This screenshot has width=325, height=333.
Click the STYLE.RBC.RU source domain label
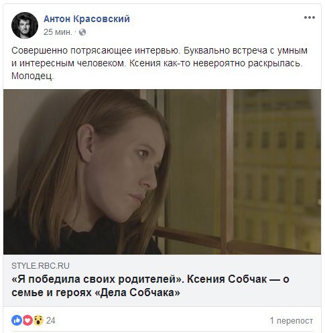(40, 266)
